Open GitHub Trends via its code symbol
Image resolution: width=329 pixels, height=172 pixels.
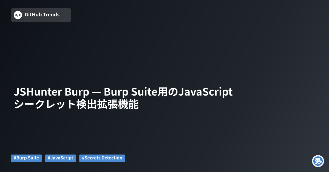18,15
